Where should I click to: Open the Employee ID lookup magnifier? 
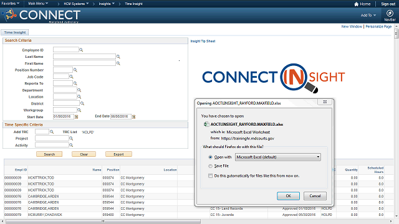click(81, 50)
